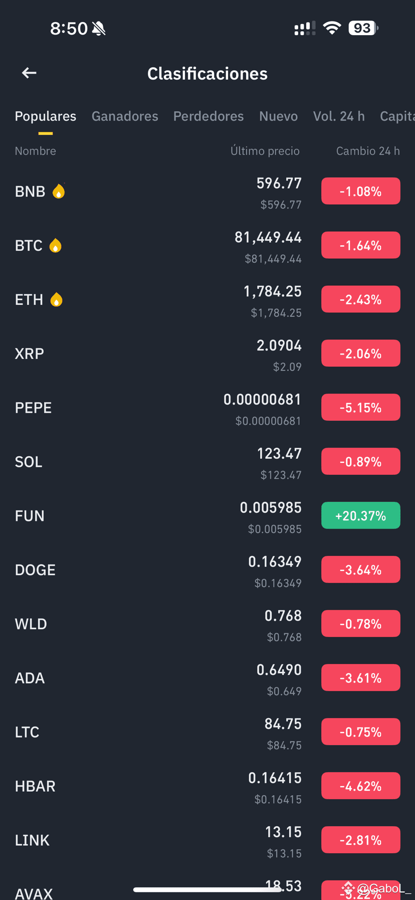Switch to the Ganadores tab

(x=125, y=116)
